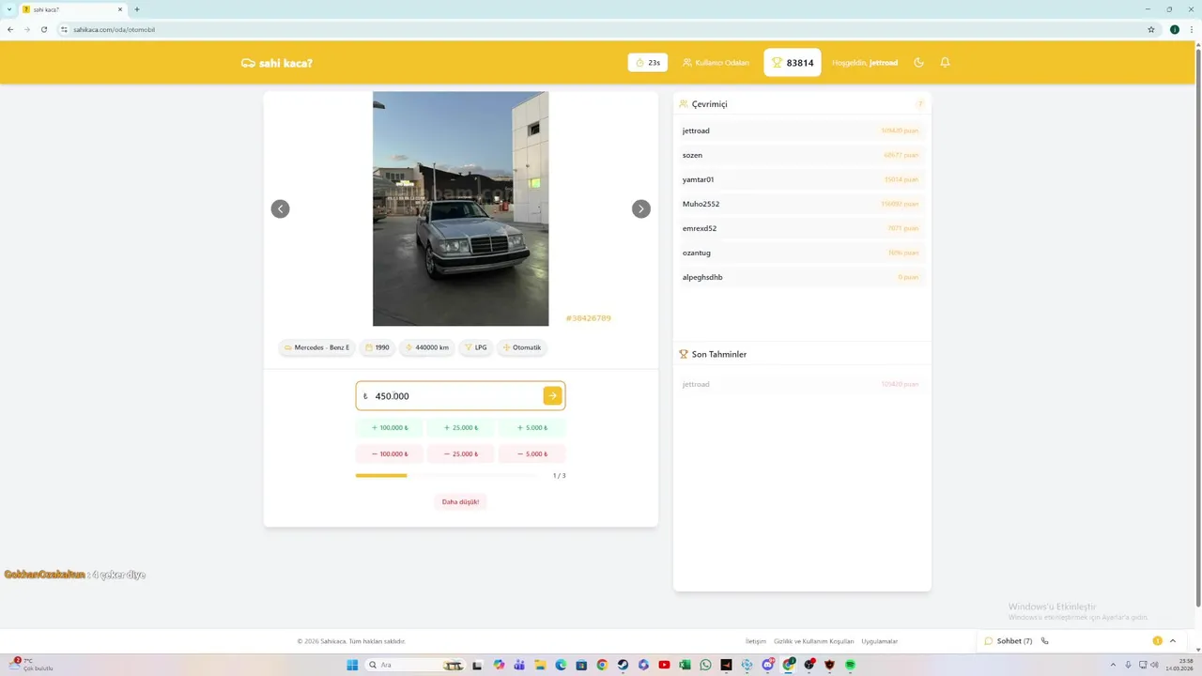The height and width of the screenshot is (676, 1202).
Task: Select emrexd52 in online list
Action: (x=802, y=228)
